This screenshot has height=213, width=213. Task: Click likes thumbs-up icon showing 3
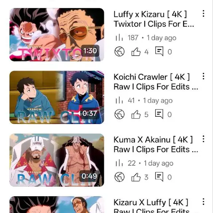click(136, 177)
